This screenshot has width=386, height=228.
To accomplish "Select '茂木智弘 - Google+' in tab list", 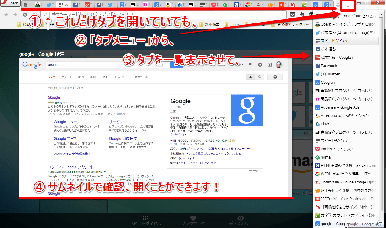I will (x=346, y=58).
